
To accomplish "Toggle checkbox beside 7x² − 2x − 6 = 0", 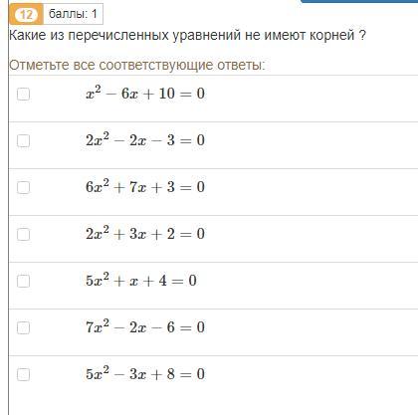I will click(23, 327).
